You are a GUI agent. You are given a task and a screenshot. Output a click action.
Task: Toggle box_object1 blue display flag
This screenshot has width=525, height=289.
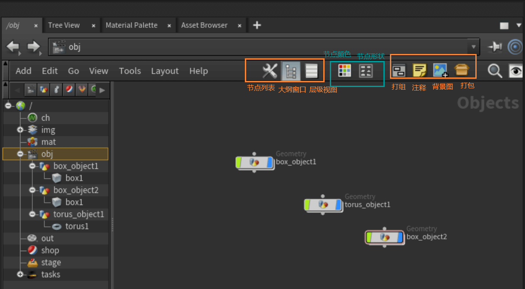[x=269, y=162]
